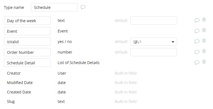This screenshot has height=109, width=213.
Task: Edit the Type name Schedule box
Action: (54, 7)
